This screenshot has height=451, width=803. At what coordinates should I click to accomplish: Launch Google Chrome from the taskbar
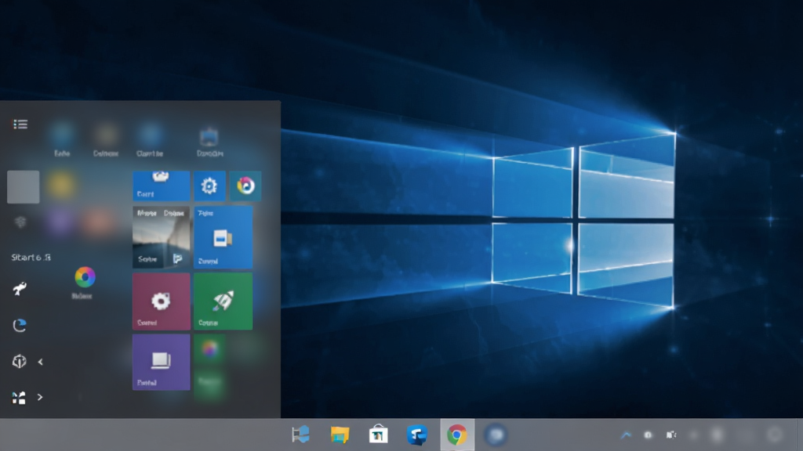pos(457,435)
